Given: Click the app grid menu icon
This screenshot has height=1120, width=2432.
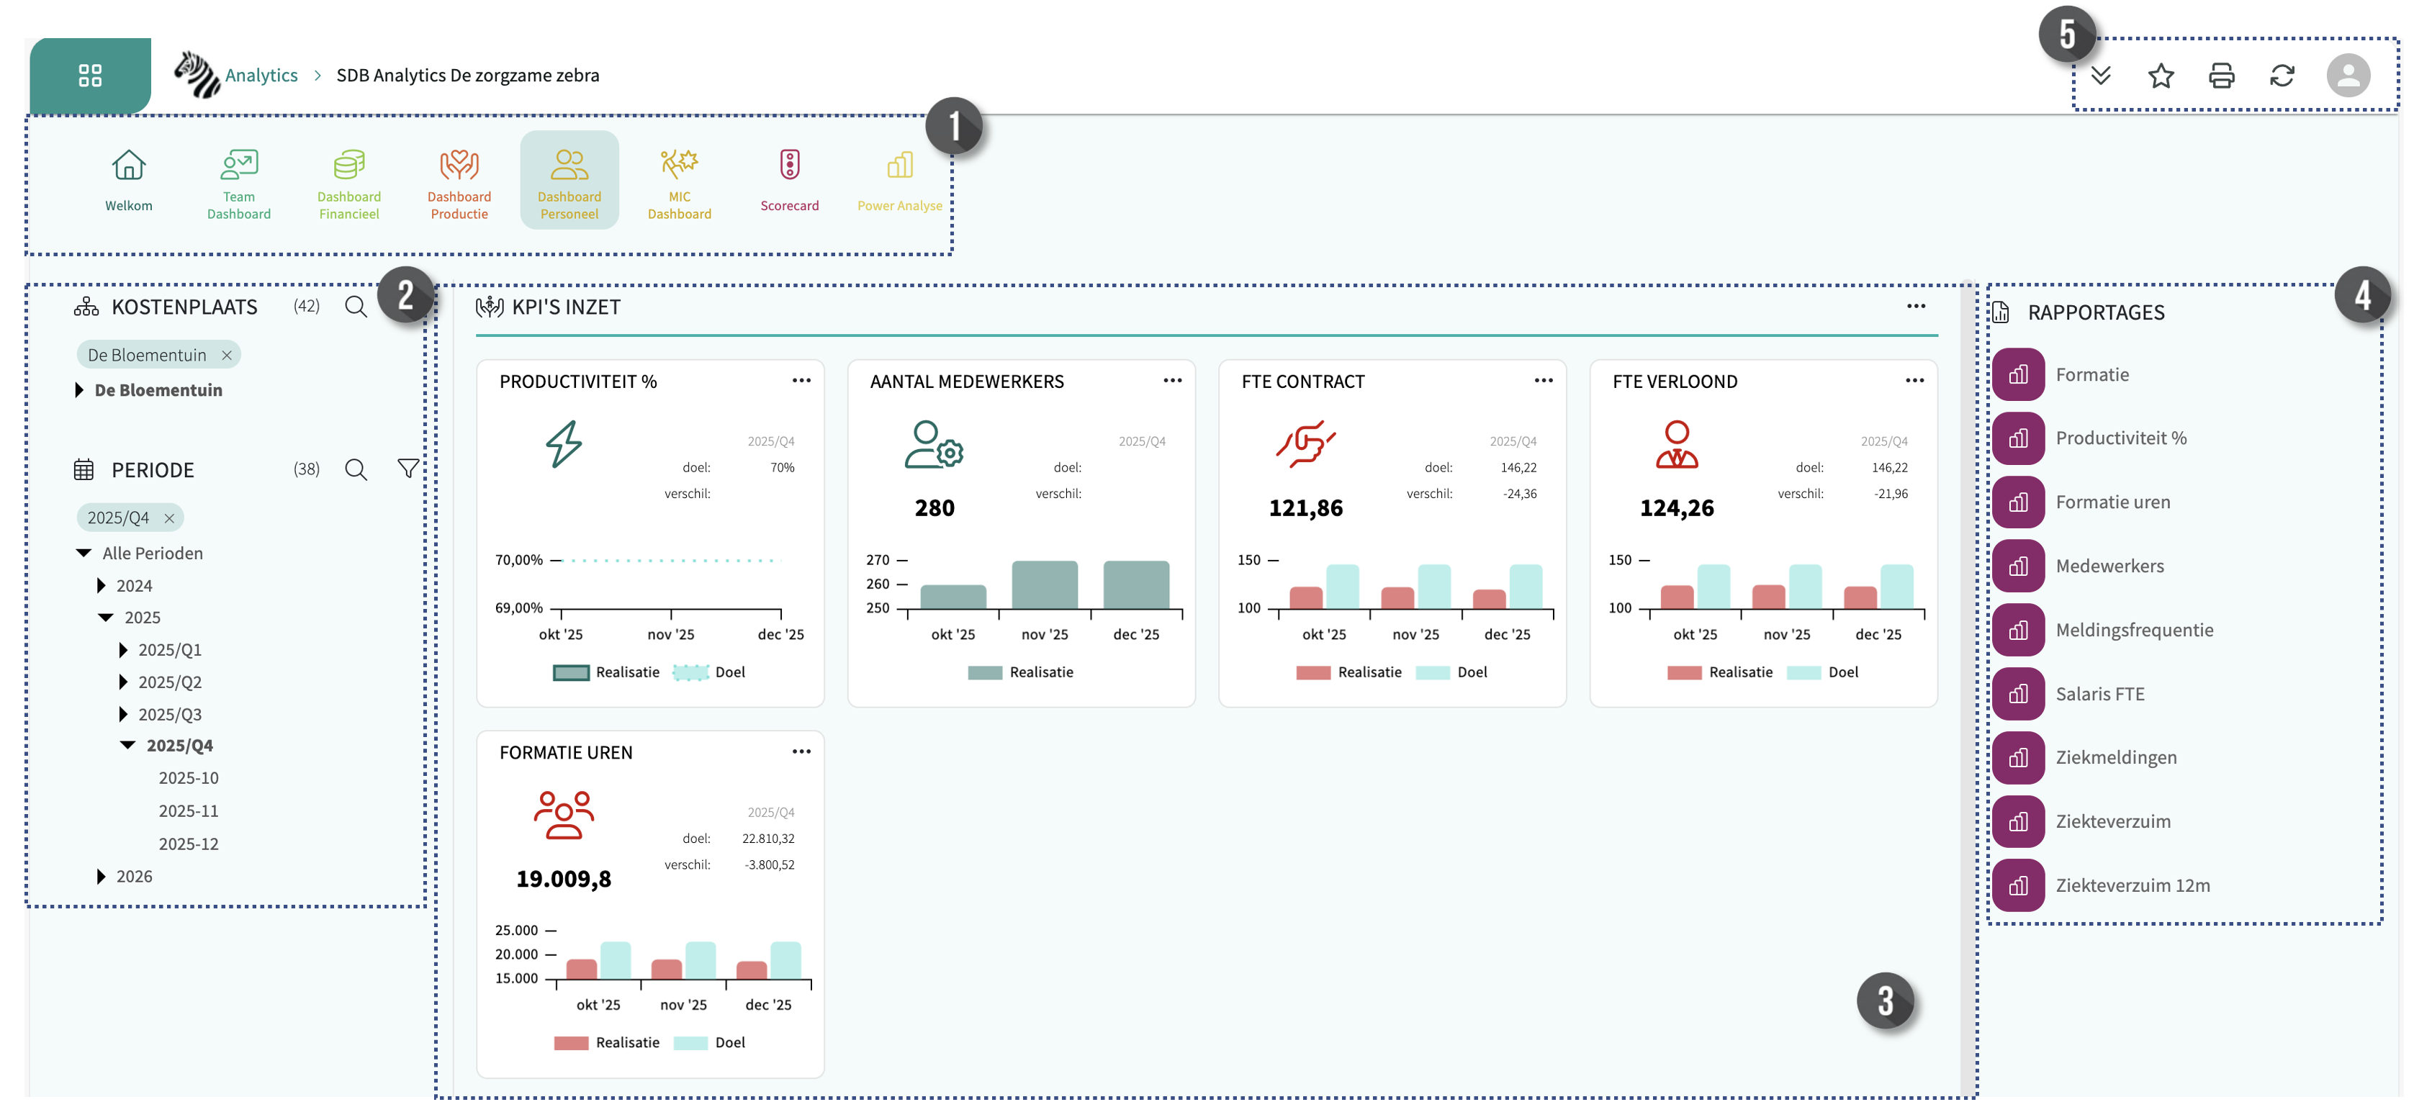Looking at the screenshot, I should pos(90,76).
